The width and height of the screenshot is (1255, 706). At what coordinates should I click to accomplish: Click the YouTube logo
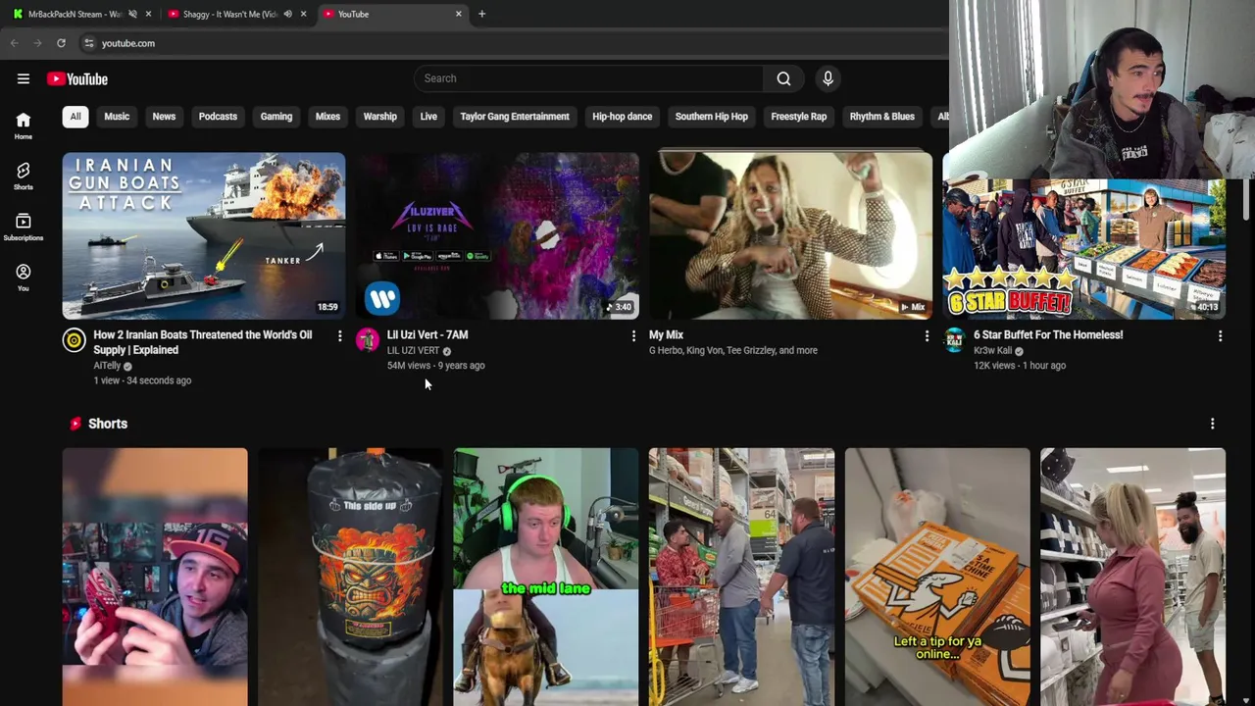77,78
